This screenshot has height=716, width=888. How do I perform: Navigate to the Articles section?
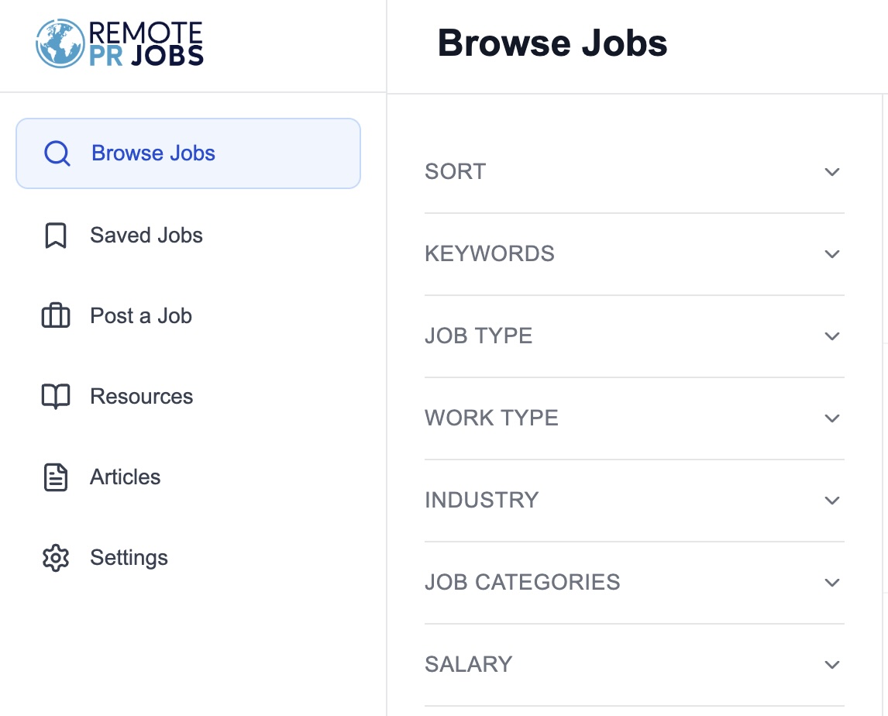coord(125,477)
